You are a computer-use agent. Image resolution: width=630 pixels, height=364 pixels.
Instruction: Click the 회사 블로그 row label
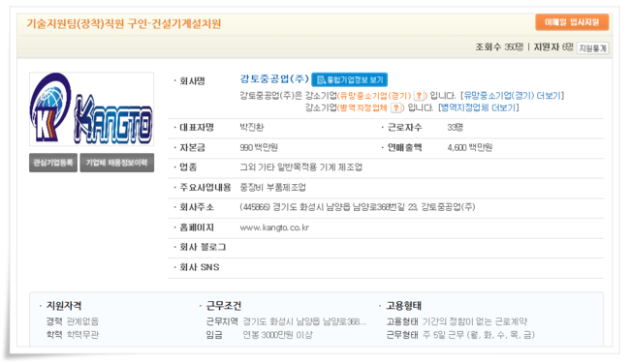click(203, 247)
